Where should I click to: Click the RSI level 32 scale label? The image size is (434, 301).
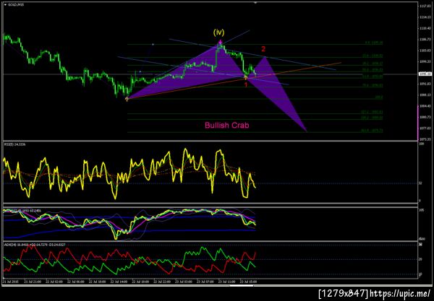coord(420,183)
